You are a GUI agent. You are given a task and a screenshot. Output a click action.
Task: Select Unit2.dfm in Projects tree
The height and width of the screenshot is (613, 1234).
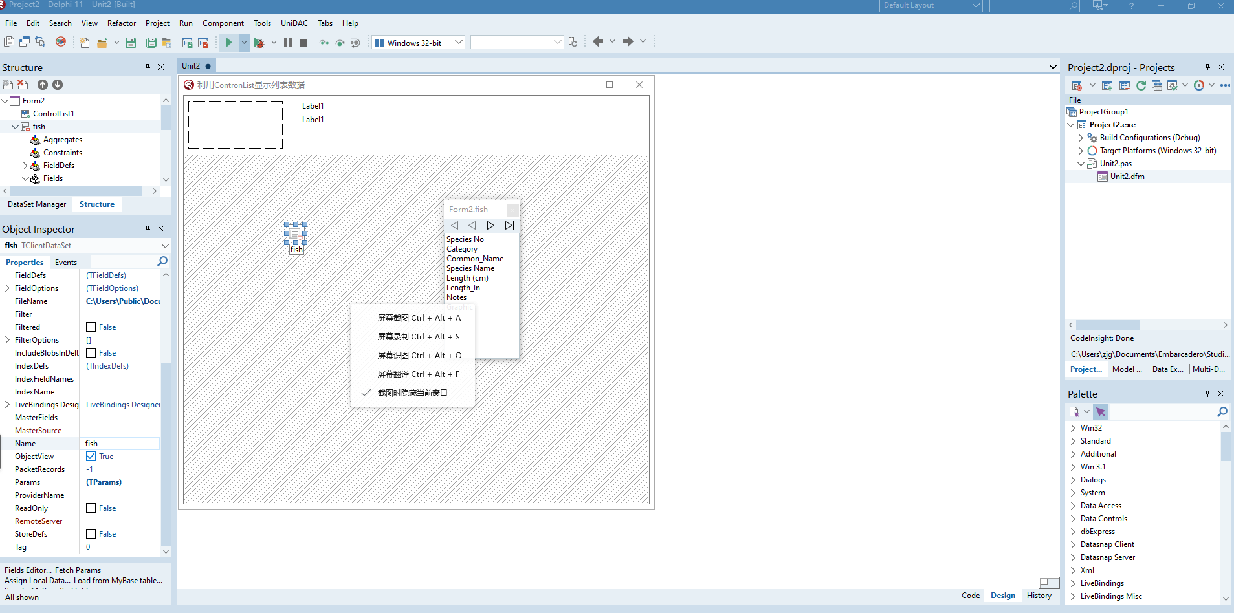point(1127,177)
